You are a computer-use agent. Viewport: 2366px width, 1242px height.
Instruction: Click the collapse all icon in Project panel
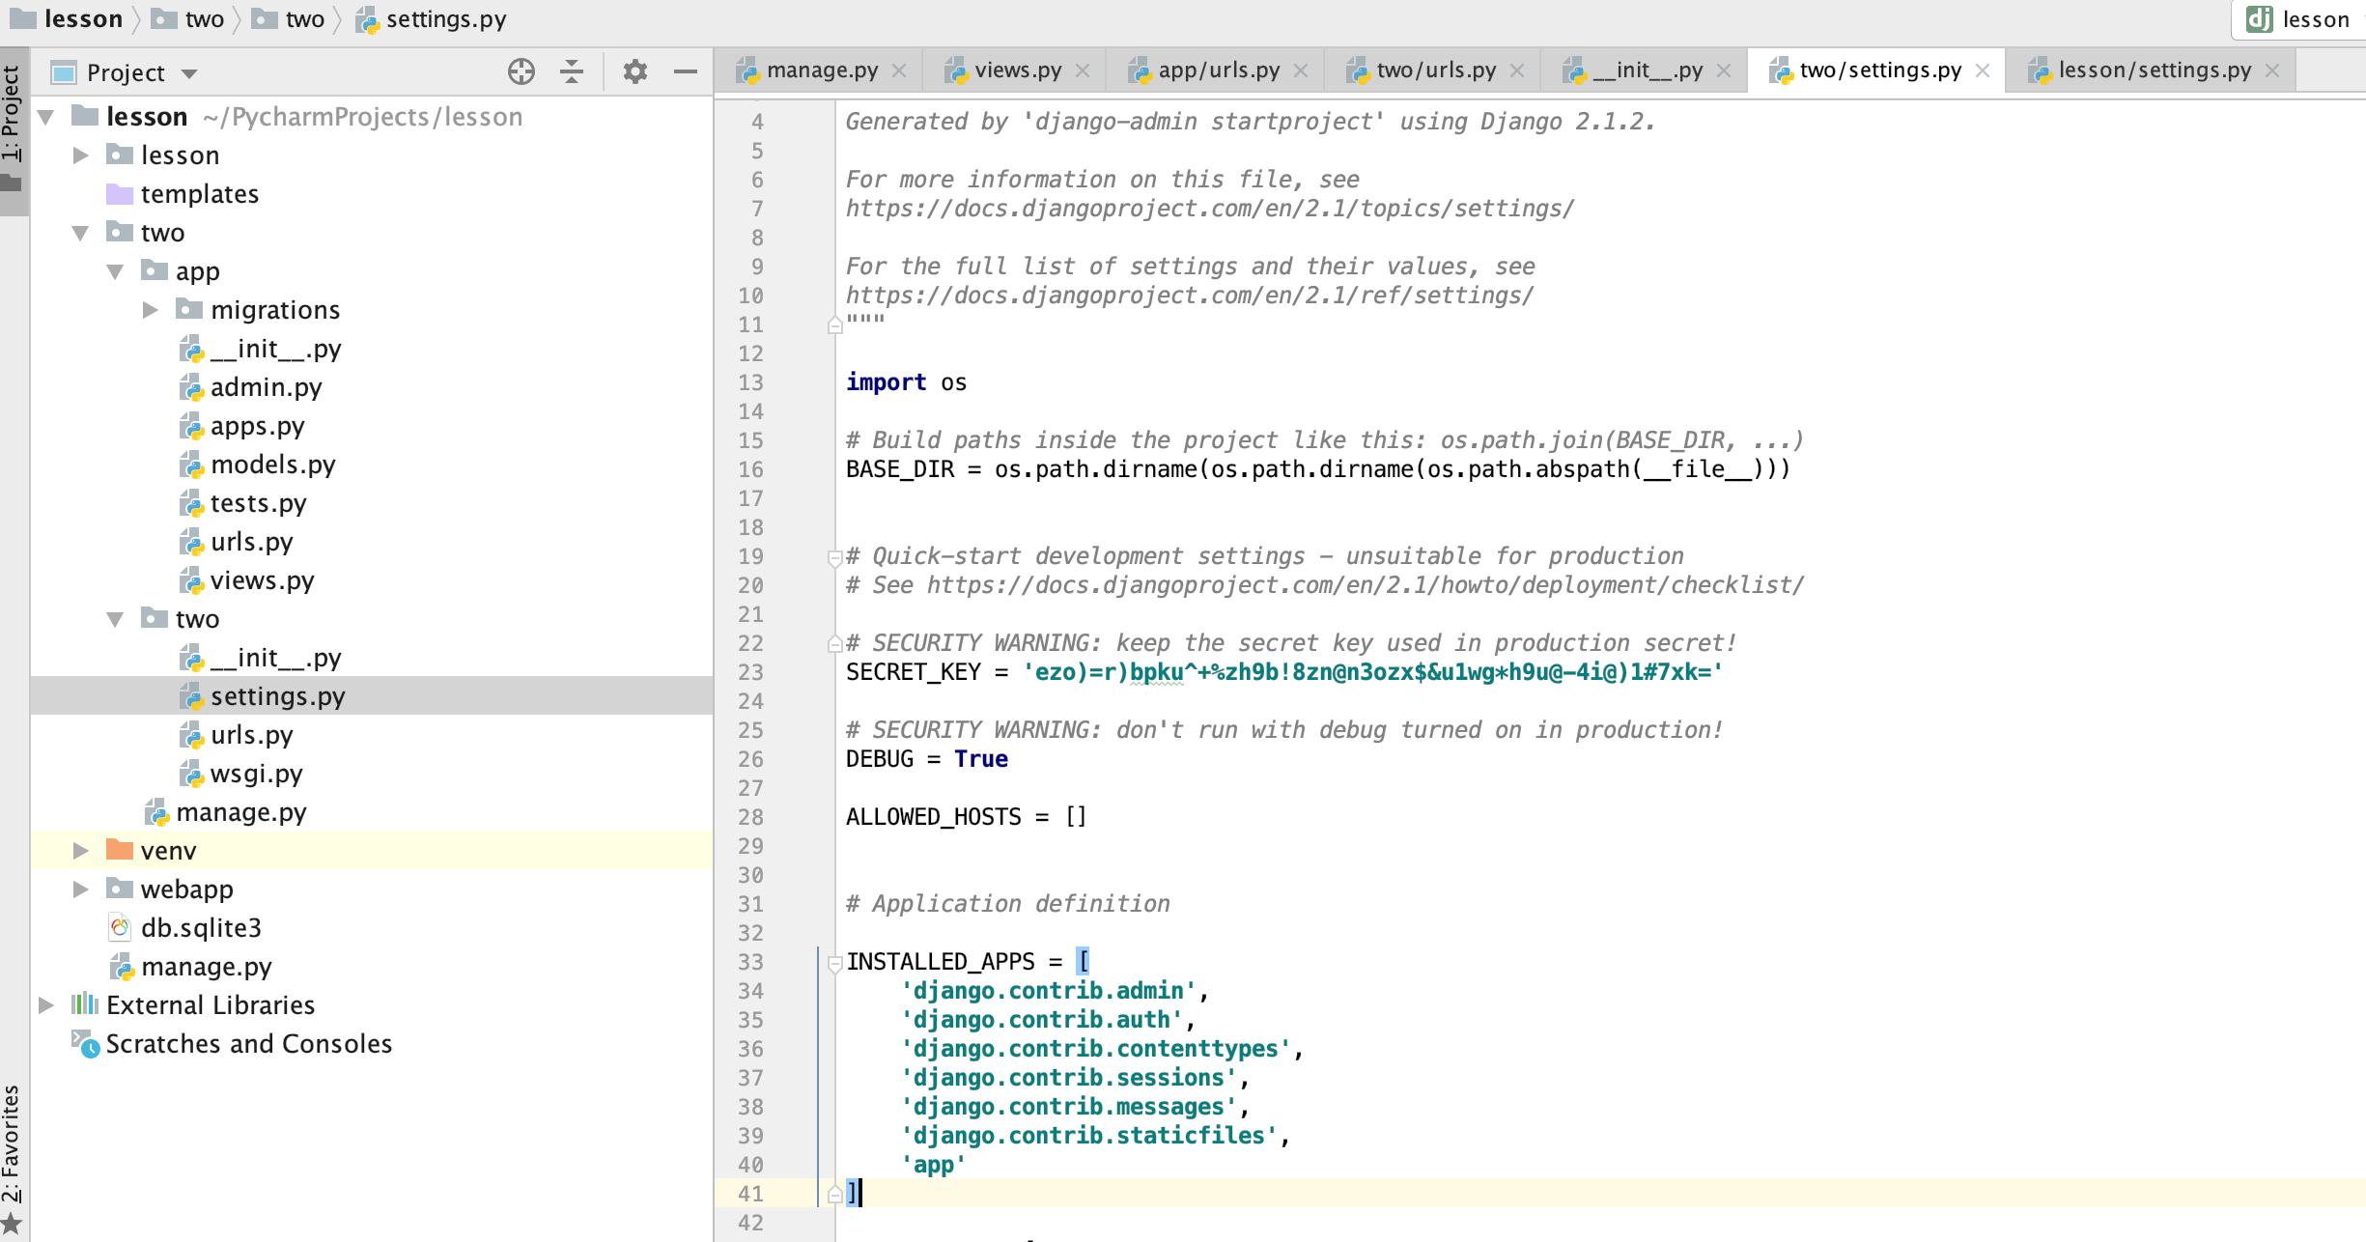click(572, 71)
